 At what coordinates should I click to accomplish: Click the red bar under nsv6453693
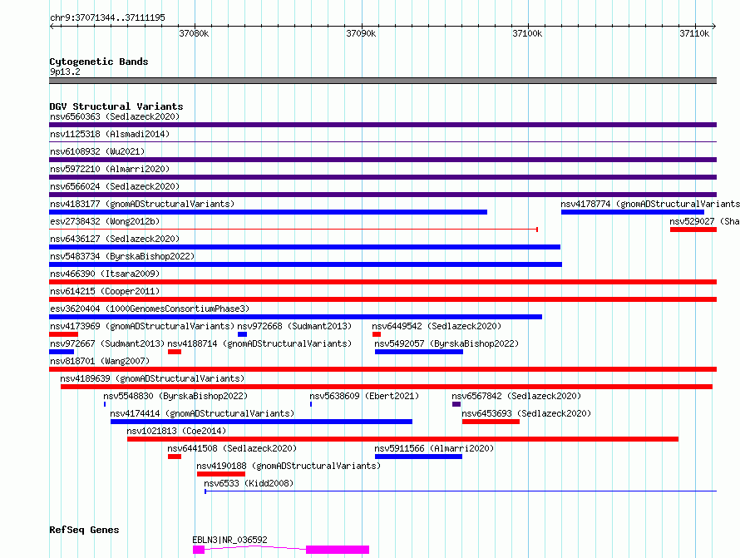491,422
